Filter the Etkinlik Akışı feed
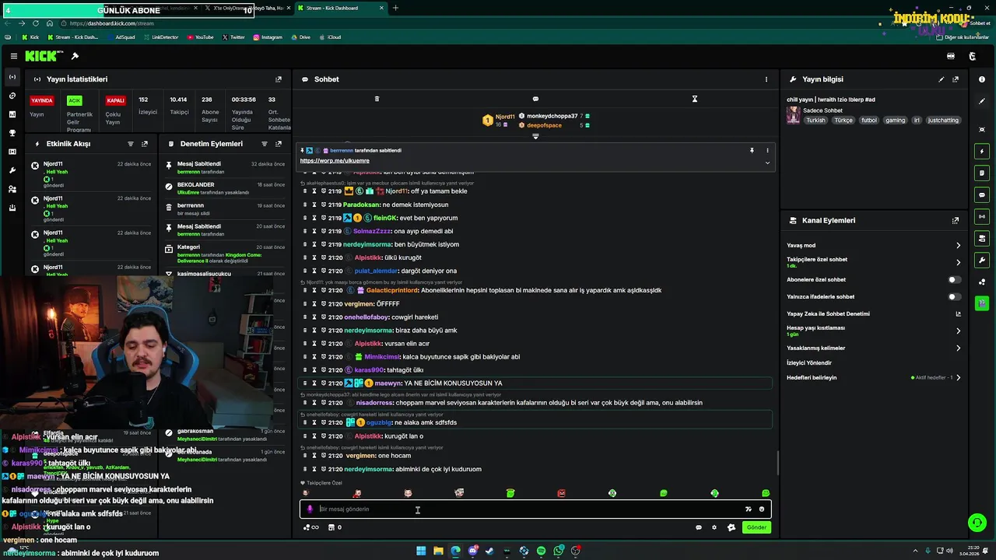Viewport: 996px width, 560px height. tap(131, 144)
